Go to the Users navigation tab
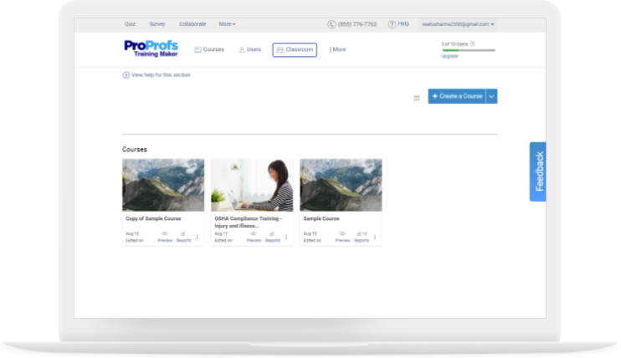Viewport: 621px width, 358px height. [250, 49]
